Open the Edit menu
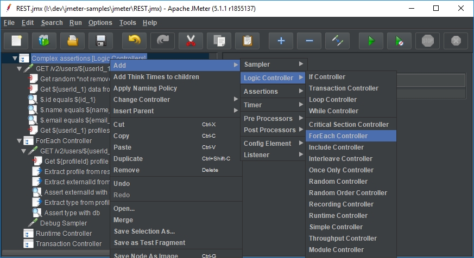This screenshot has width=474, height=258. (x=28, y=23)
